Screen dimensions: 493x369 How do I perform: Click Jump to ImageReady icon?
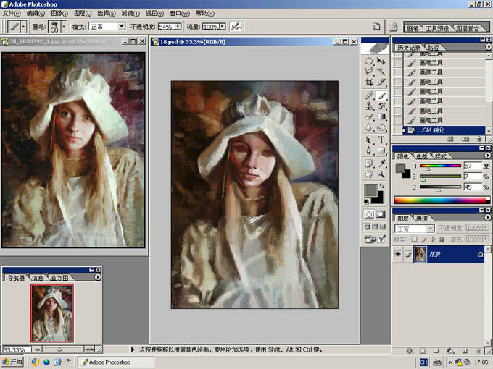tap(370, 239)
